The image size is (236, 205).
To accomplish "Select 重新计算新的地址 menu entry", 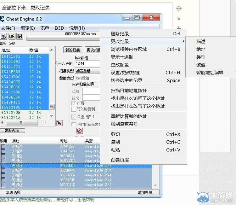I will click(144, 116).
